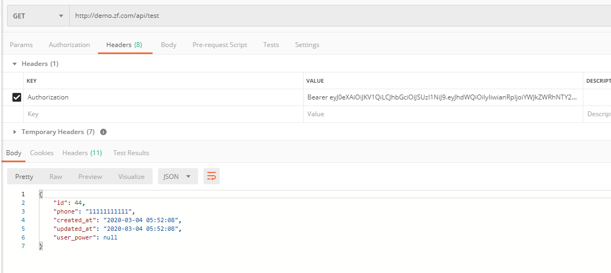Select the Pretty view button
611x273 pixels.
coord(24,176)
